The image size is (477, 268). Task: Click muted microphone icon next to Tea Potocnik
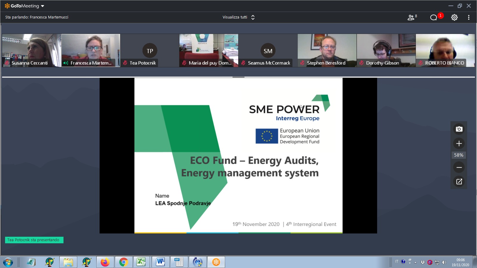tap(125, 63)
